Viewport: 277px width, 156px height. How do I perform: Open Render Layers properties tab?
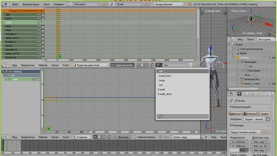(x=243, y=94)
